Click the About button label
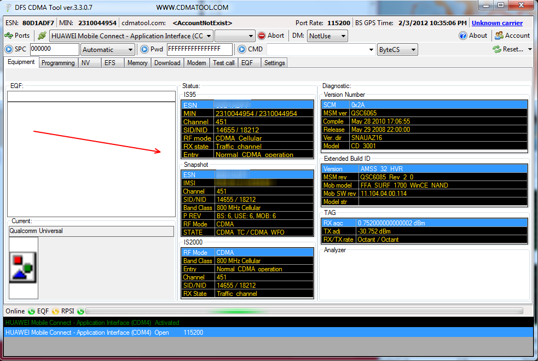Viewport: 538px width, 361px height. (x=478, y=36)
